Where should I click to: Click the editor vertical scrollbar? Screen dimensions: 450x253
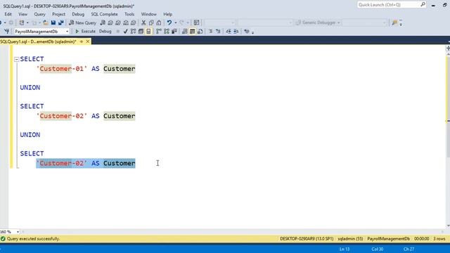tap(448, 140)
